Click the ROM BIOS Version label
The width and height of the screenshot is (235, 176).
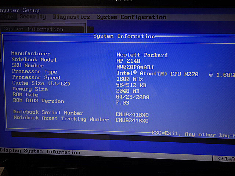pyautogui.click(x=39, y=100)
